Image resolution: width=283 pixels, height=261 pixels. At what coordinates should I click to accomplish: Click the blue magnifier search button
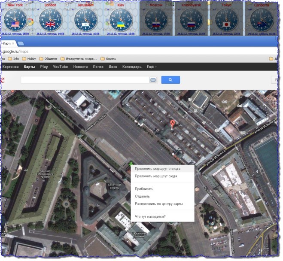tap(170, 80)
